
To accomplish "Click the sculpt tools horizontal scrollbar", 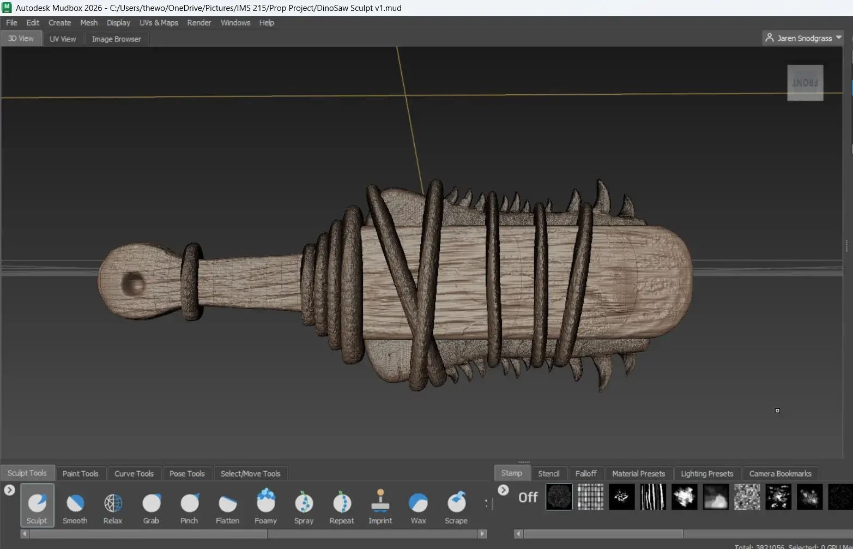I will pos(148,534).
